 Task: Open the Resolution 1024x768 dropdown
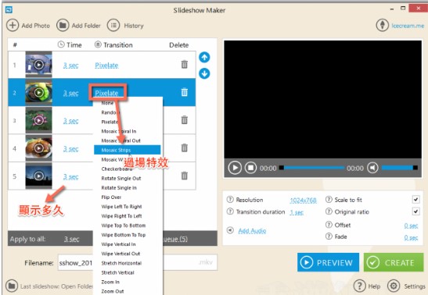click(x=303, y=201)
